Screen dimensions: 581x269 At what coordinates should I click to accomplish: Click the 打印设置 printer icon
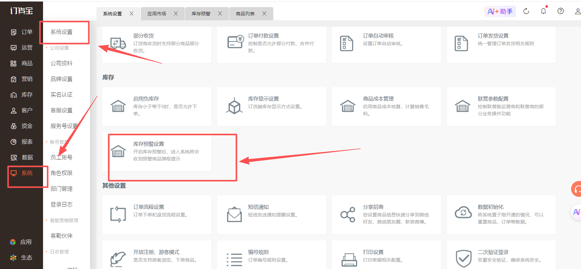pos(349,260)
